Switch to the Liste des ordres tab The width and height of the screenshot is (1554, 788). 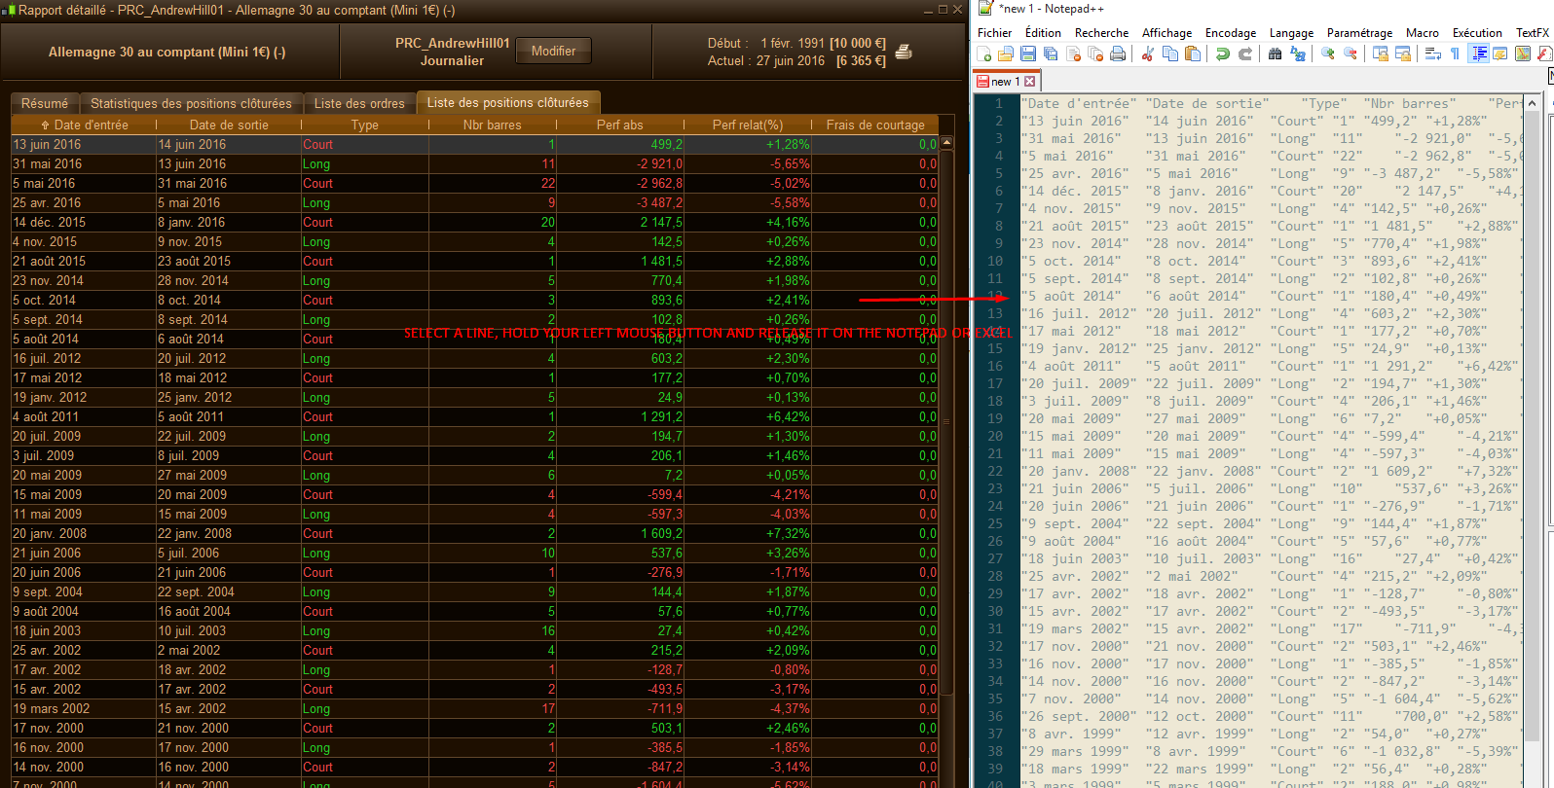tap(359, 103)
